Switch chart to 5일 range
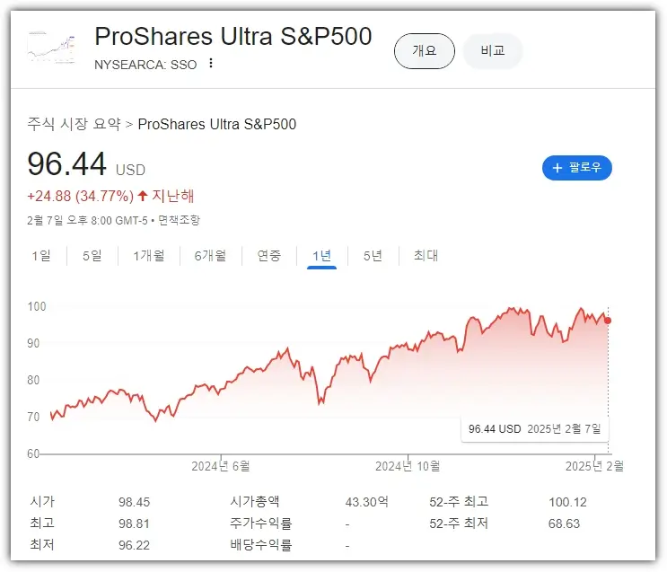This screenshot has width=667, height=572. (92, 256)
